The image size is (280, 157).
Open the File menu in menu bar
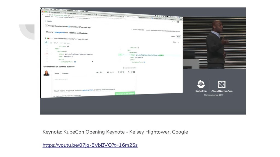pyautogui.click(x=51, y=9)
